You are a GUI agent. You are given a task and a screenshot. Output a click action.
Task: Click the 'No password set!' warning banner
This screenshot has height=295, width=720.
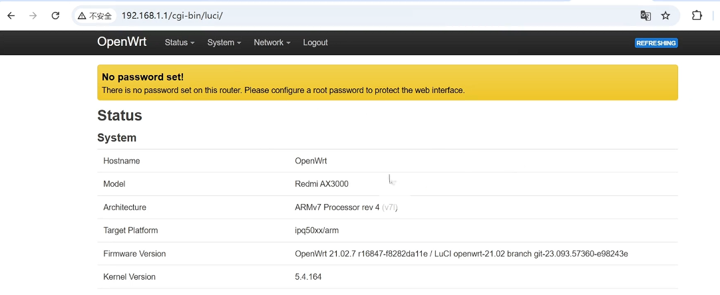387,82
